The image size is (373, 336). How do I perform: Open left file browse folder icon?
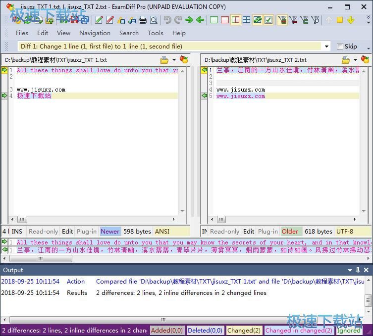[x=164, y=60]
